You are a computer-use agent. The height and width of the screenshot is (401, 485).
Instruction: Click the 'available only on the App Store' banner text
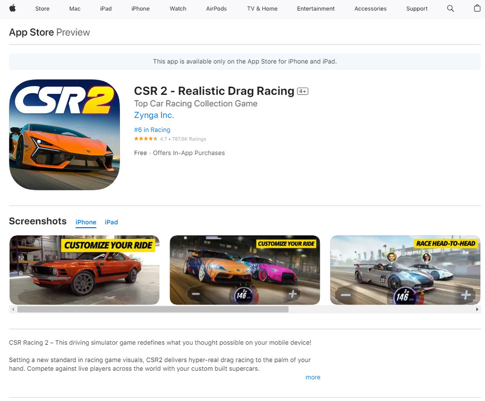coord(245,62)
